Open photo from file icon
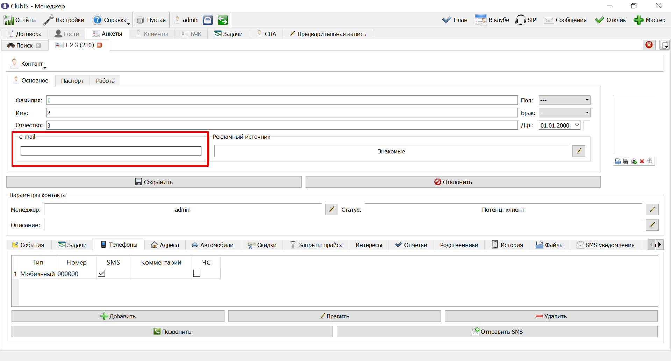 coord(618,161)
